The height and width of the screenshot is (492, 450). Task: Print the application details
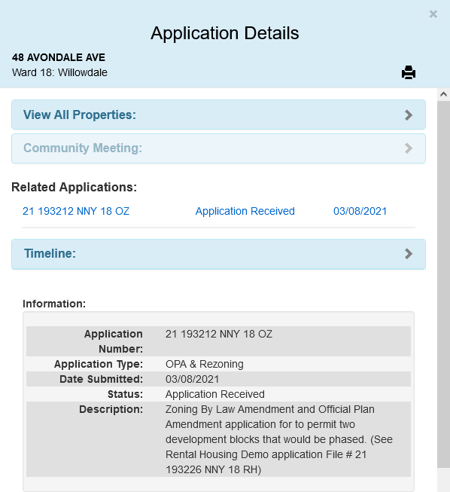[409, 72]
